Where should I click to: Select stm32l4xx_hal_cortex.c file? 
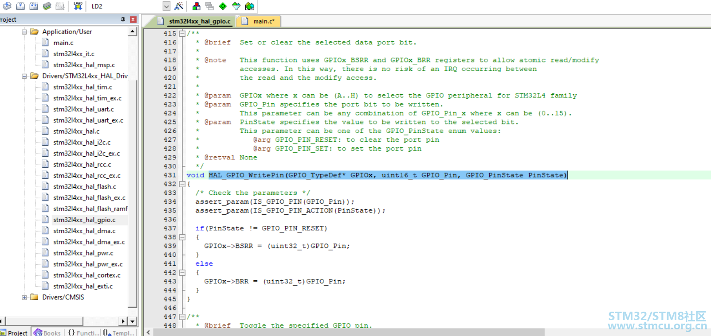(x=87, y=275)
